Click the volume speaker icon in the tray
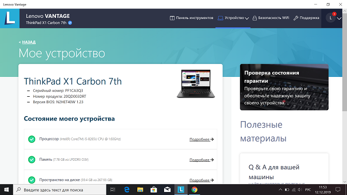 (300, 190)
